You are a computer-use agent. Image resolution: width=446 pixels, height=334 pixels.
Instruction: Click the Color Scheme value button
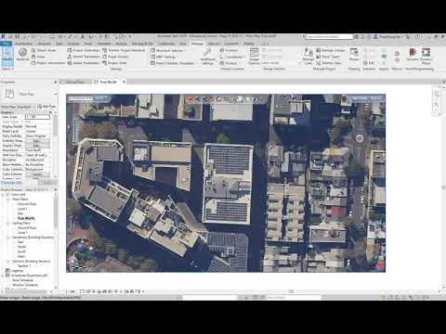(37, 174)
